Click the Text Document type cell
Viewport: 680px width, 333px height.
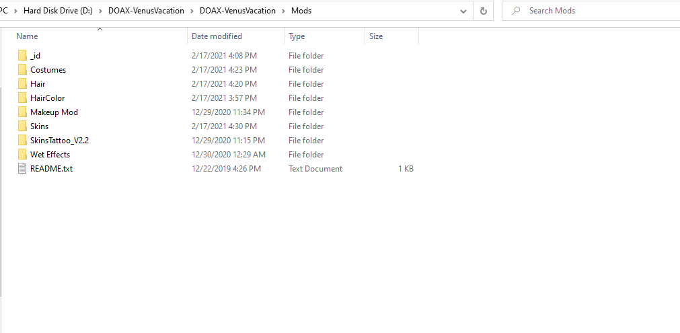click(x=315, y=169)
